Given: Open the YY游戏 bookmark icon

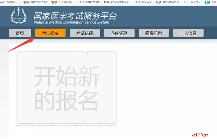Looking at the screenshot, I should [x=54, y=2].
